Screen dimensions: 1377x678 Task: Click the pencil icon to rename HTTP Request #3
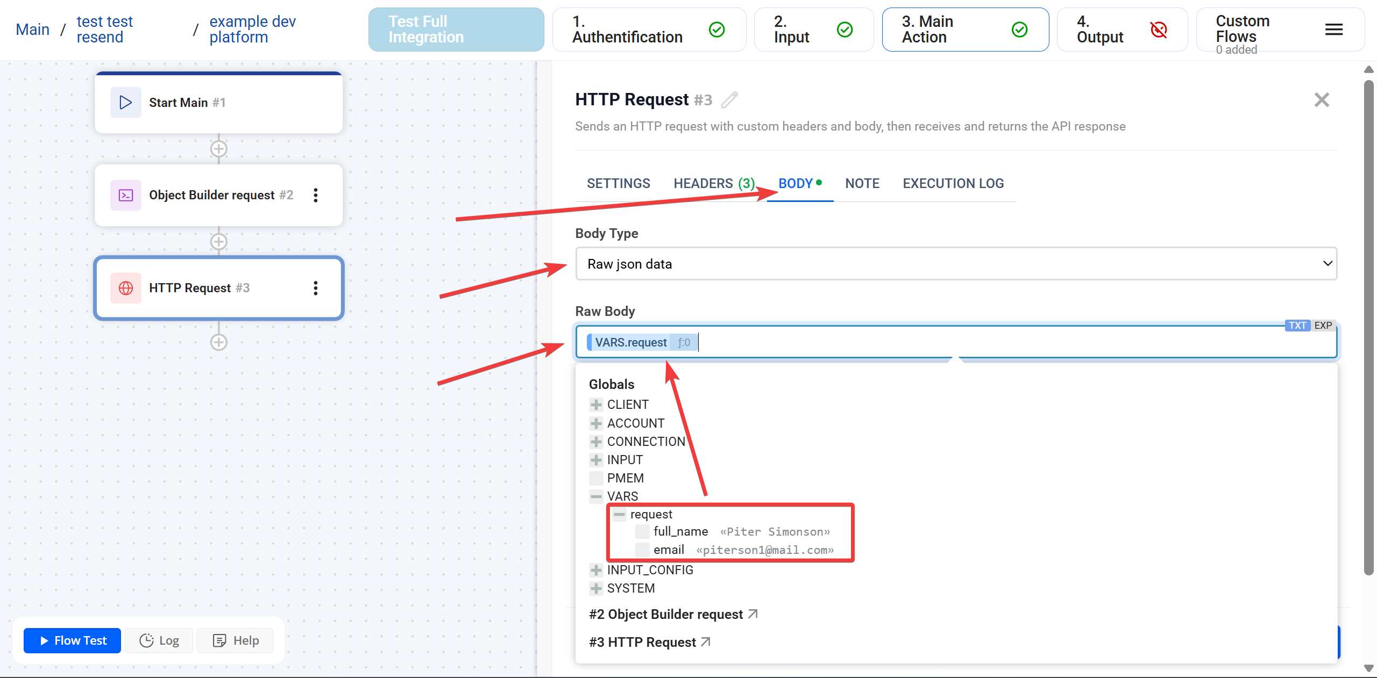(729, 100)
